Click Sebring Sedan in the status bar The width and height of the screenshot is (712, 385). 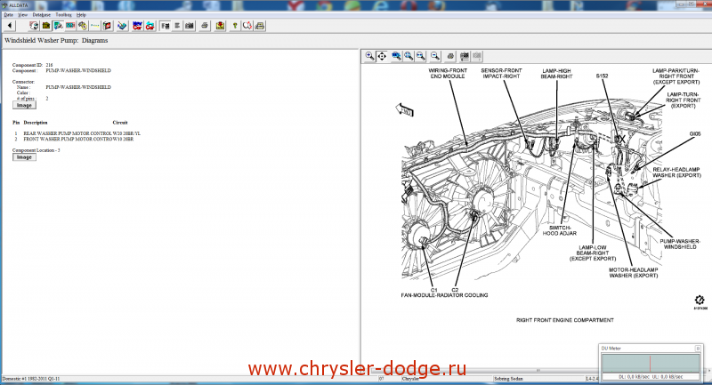508,379
